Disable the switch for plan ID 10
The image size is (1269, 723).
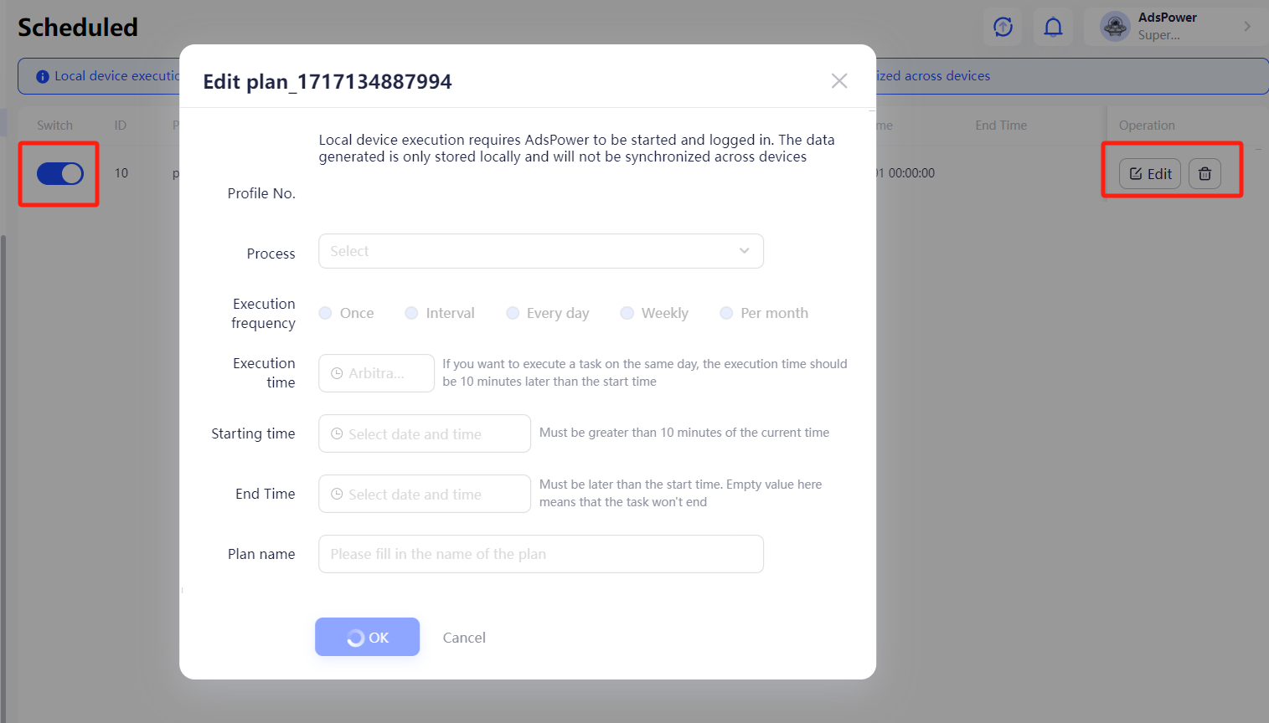pyautogui.click(x=58, y=173)
